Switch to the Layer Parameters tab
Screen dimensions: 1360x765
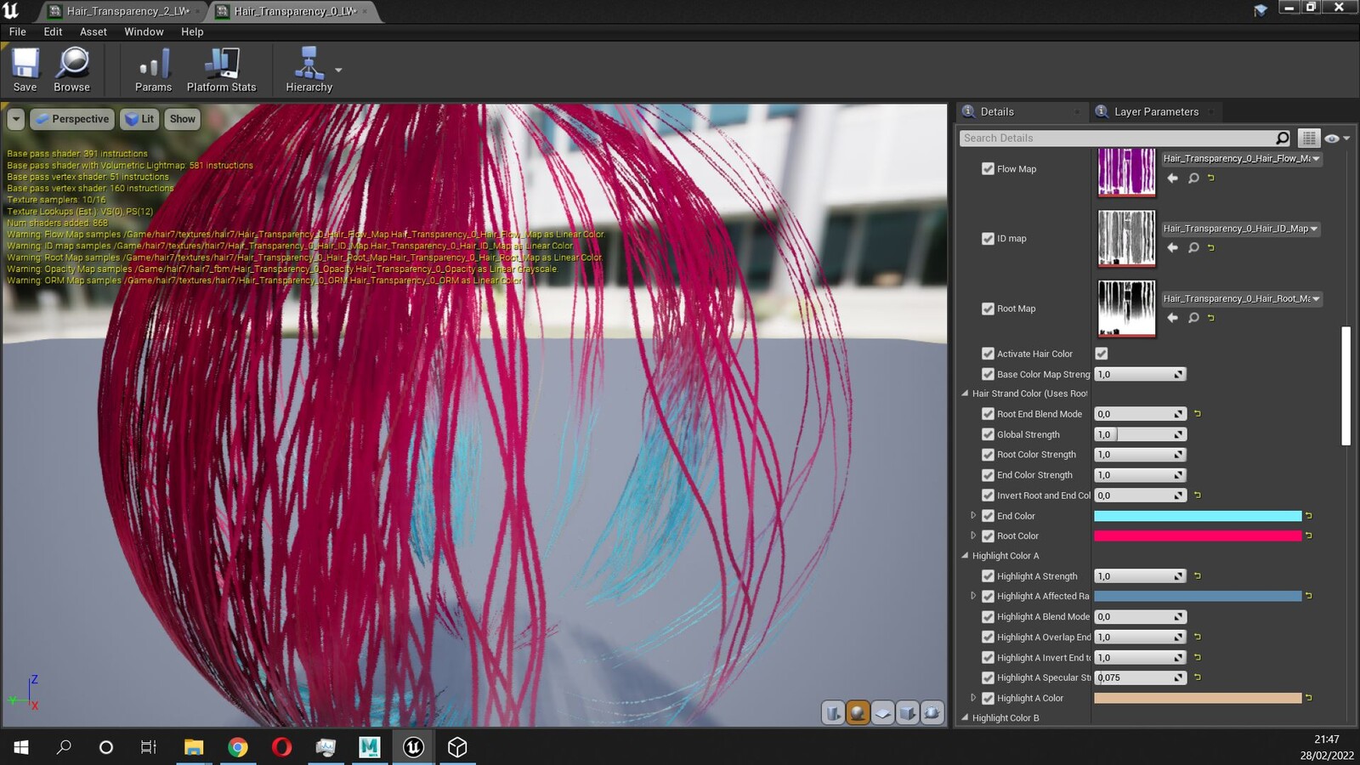point(1155,111)
